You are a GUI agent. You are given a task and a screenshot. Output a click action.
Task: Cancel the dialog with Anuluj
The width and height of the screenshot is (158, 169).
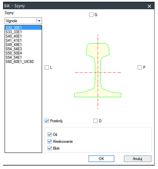[x=138, y=159]
